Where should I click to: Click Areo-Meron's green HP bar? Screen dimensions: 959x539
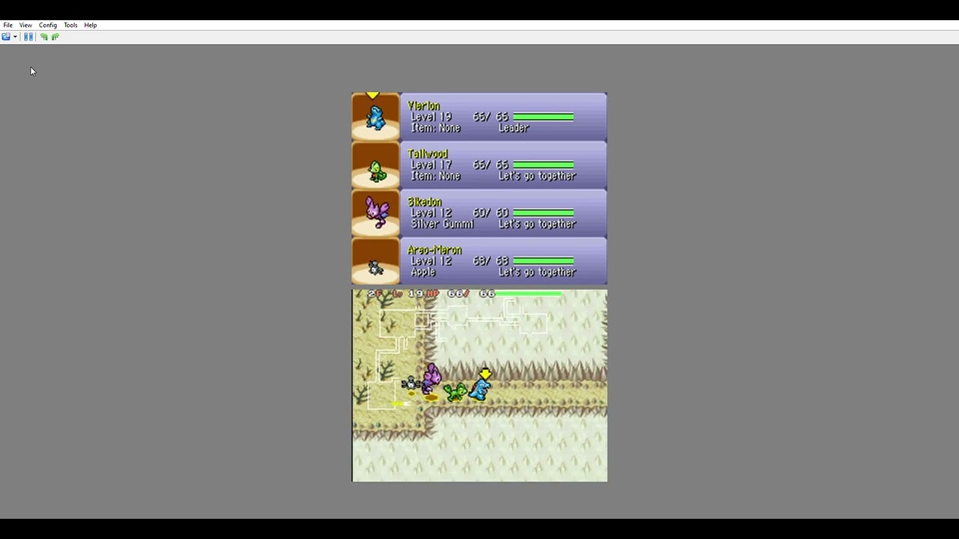click(543, 261)
